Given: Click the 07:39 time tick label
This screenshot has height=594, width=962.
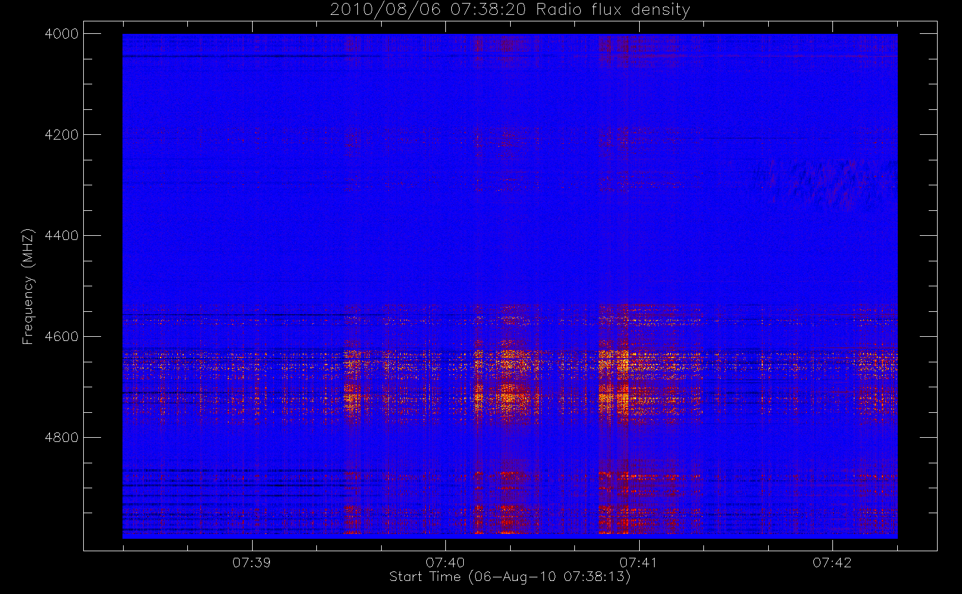Looking at the screenshot, I should pyautogui.click(x=251, y=563).
